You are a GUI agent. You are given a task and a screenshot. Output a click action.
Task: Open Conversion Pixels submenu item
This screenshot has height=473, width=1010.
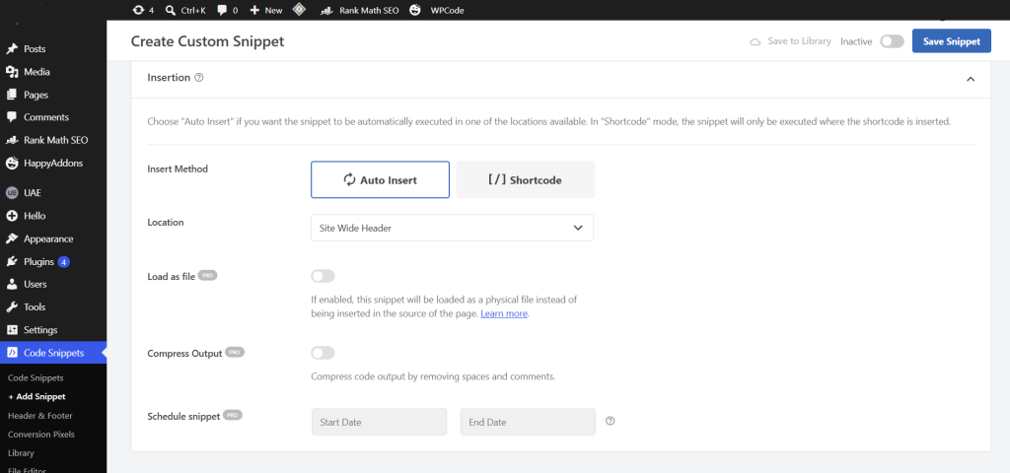41,435
